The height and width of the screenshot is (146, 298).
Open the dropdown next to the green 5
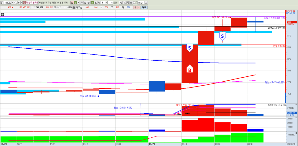(78, 3)
